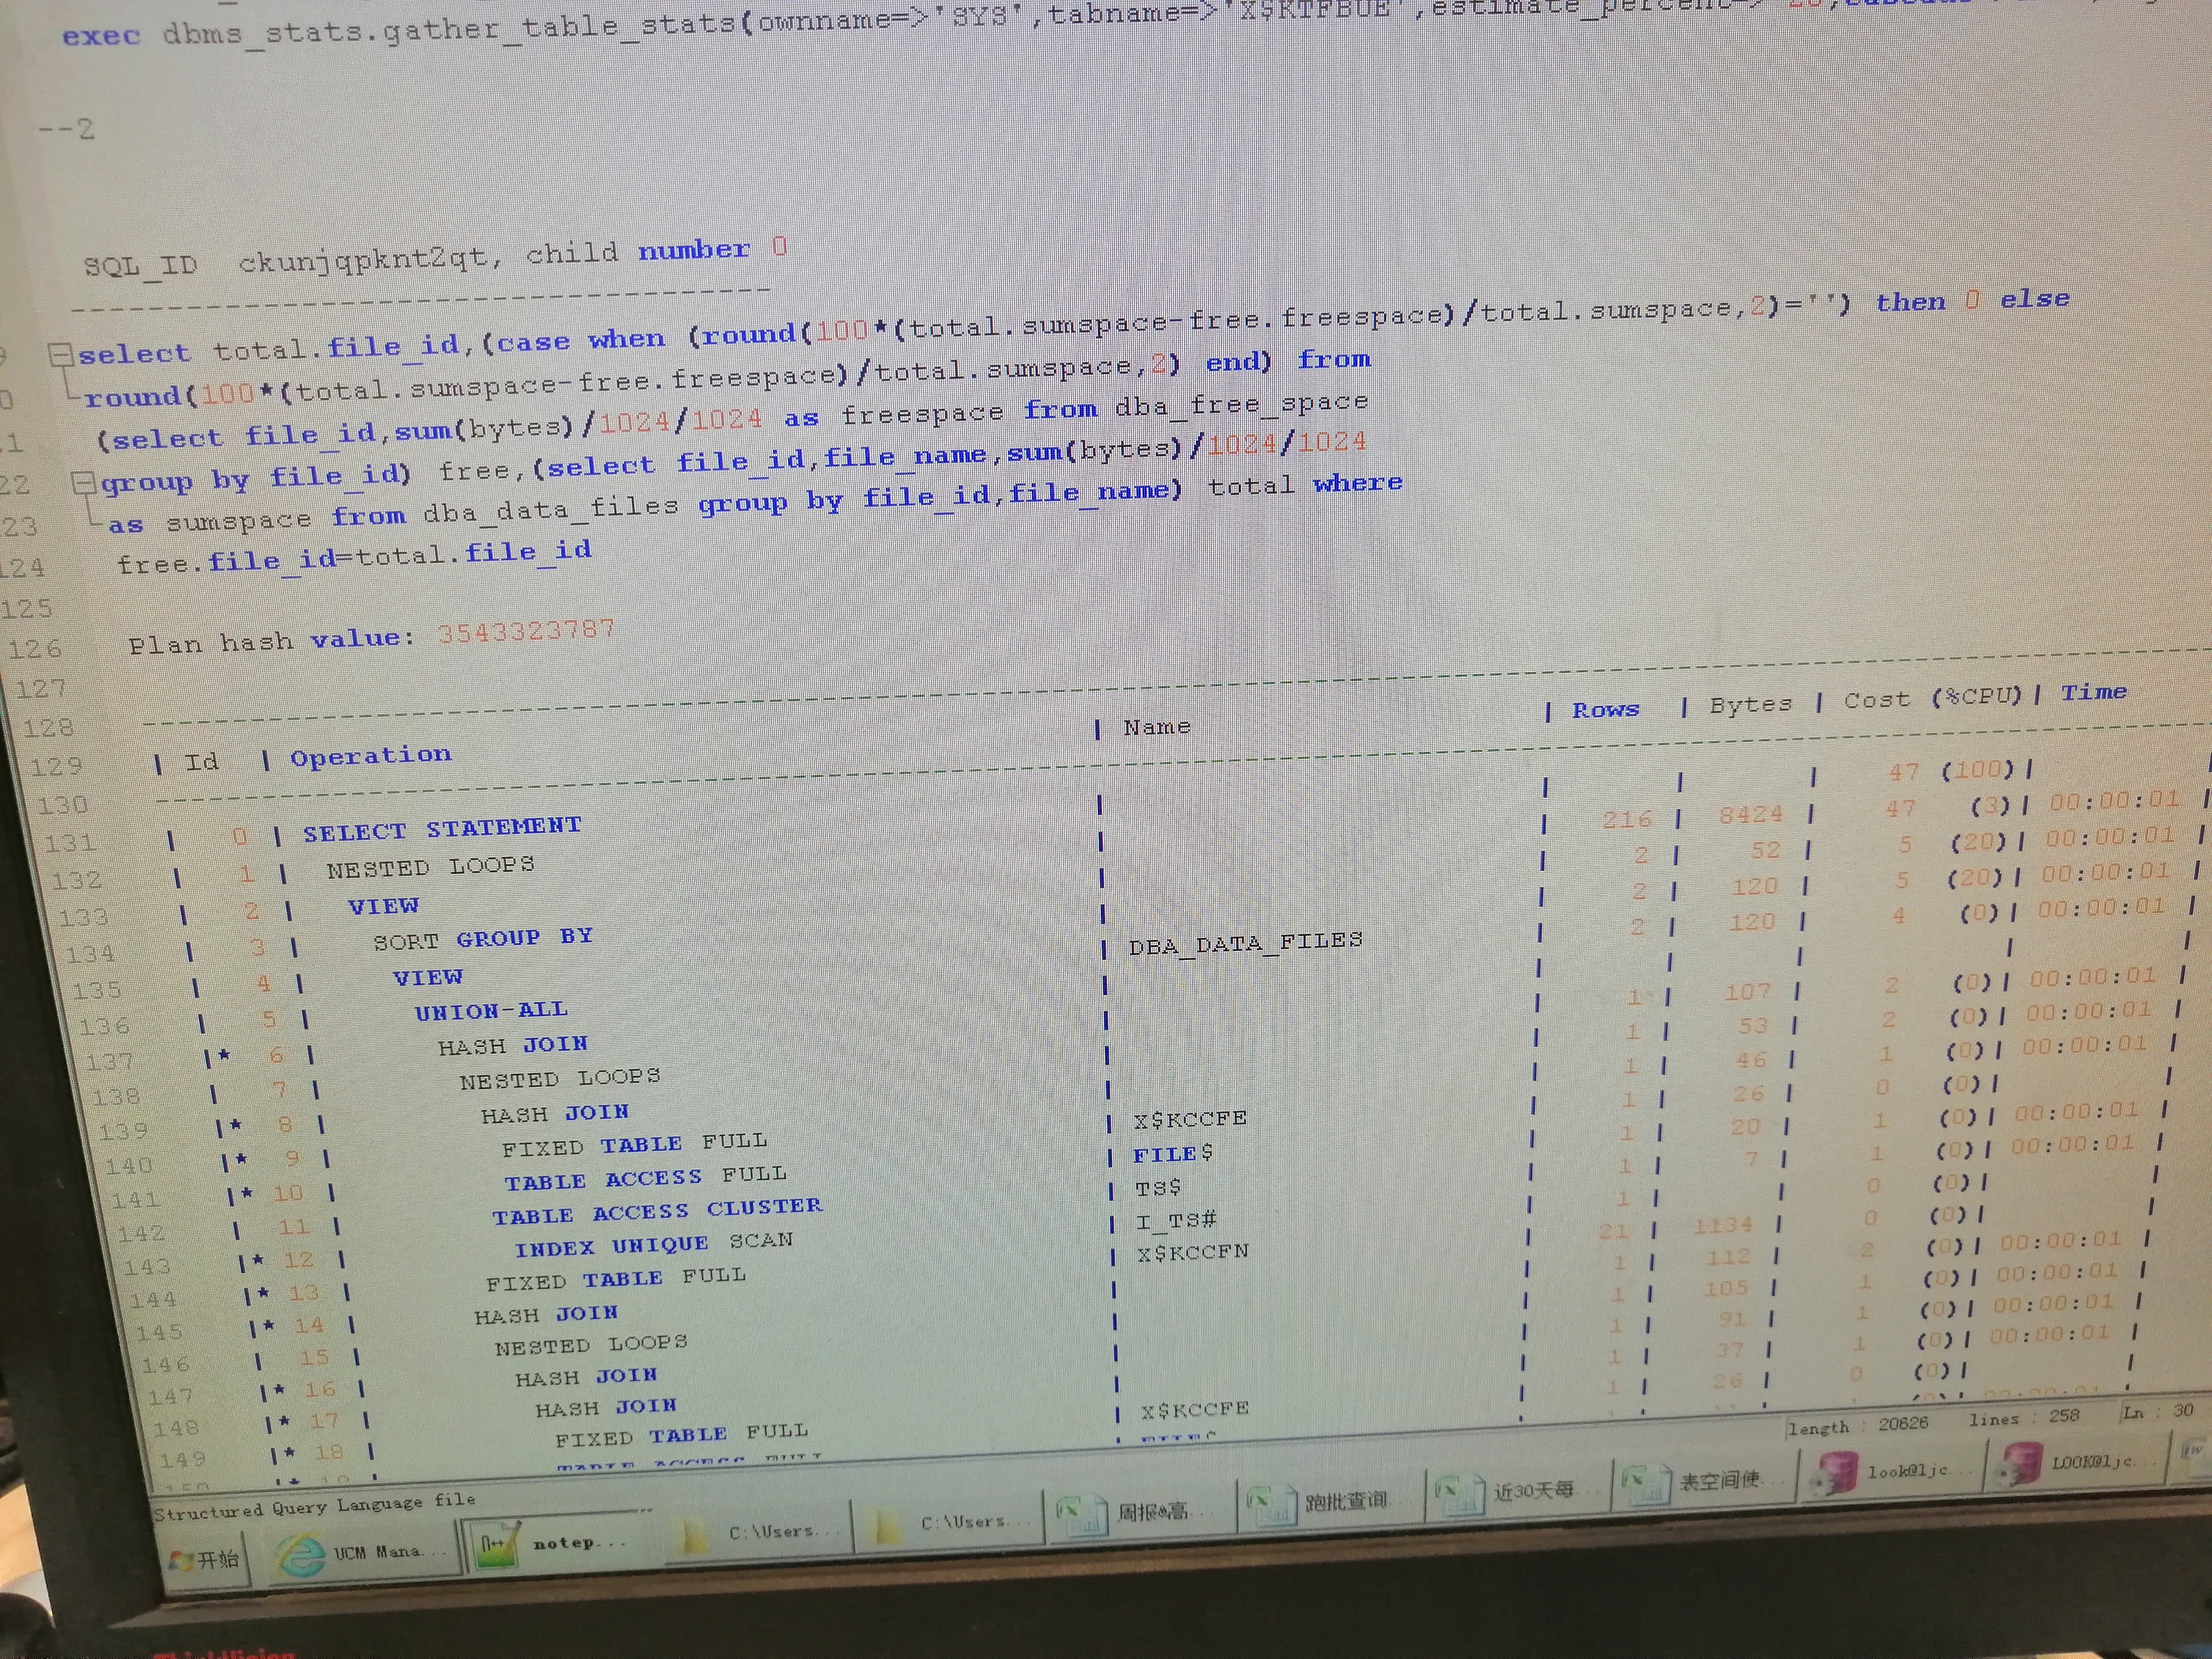Click line number 126 in the margin
Image resolution: width=2212 pixels, height=1659 pixels.
35,649
